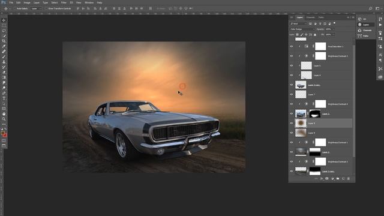Select the Dodge tool

4,88
